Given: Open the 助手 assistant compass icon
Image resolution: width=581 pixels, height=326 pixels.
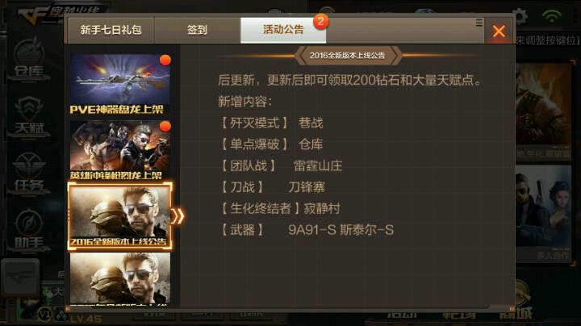Looking at the screenshot, I should [29, 231].
